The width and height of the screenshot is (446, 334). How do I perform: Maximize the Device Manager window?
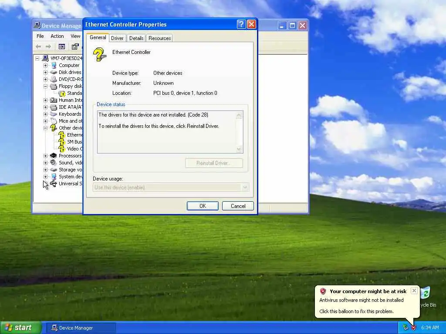292,26
